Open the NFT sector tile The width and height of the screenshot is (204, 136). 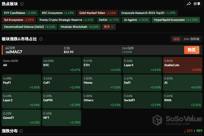point(62,118)
